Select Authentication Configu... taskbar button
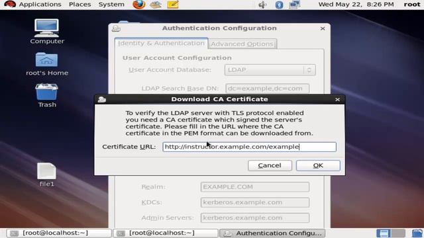 [272, 233]
